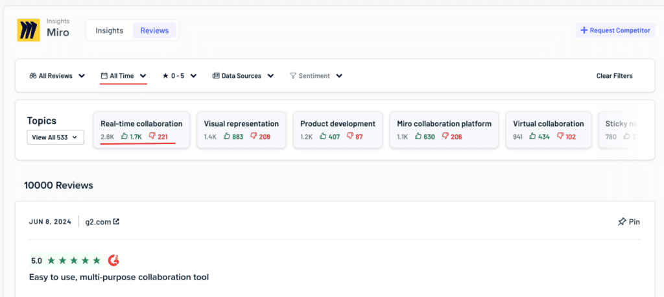The width and height of the screenshot is (664, 297).
Task: Click thumbs-down 208 on Visual representation
Action: pyautogui.click(x=260, y=136)
